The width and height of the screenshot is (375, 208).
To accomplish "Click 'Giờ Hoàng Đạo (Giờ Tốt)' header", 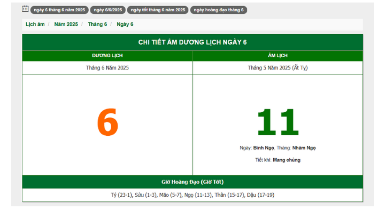I will click(x=193, y=182).
